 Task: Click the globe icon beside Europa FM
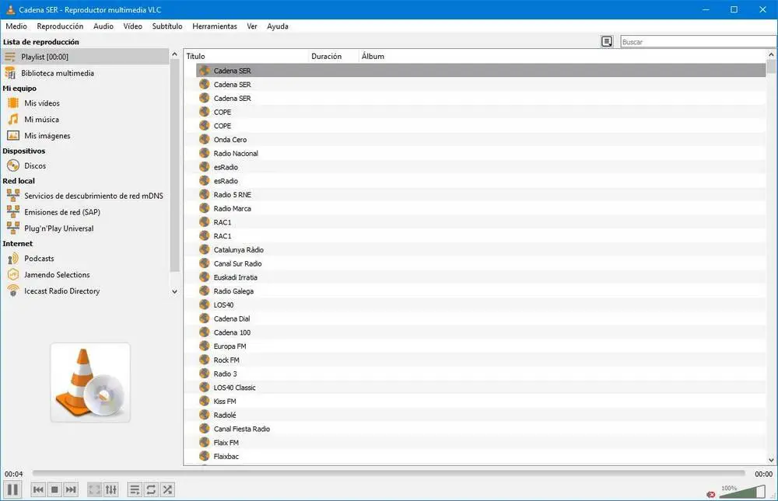[205, 346]
